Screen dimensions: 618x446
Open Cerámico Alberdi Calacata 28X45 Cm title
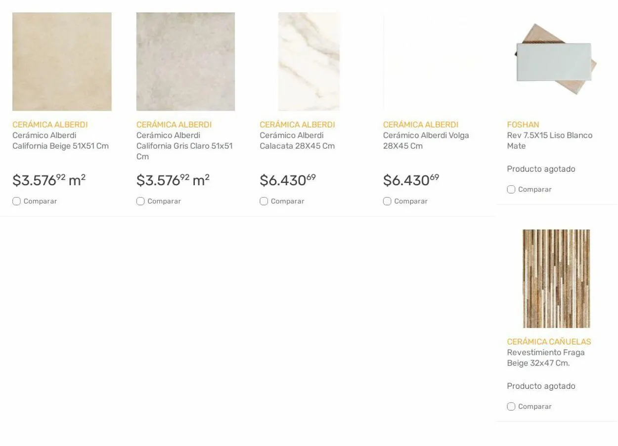click(297, 141)
